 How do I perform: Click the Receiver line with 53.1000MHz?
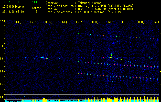[x=106, y=9]
